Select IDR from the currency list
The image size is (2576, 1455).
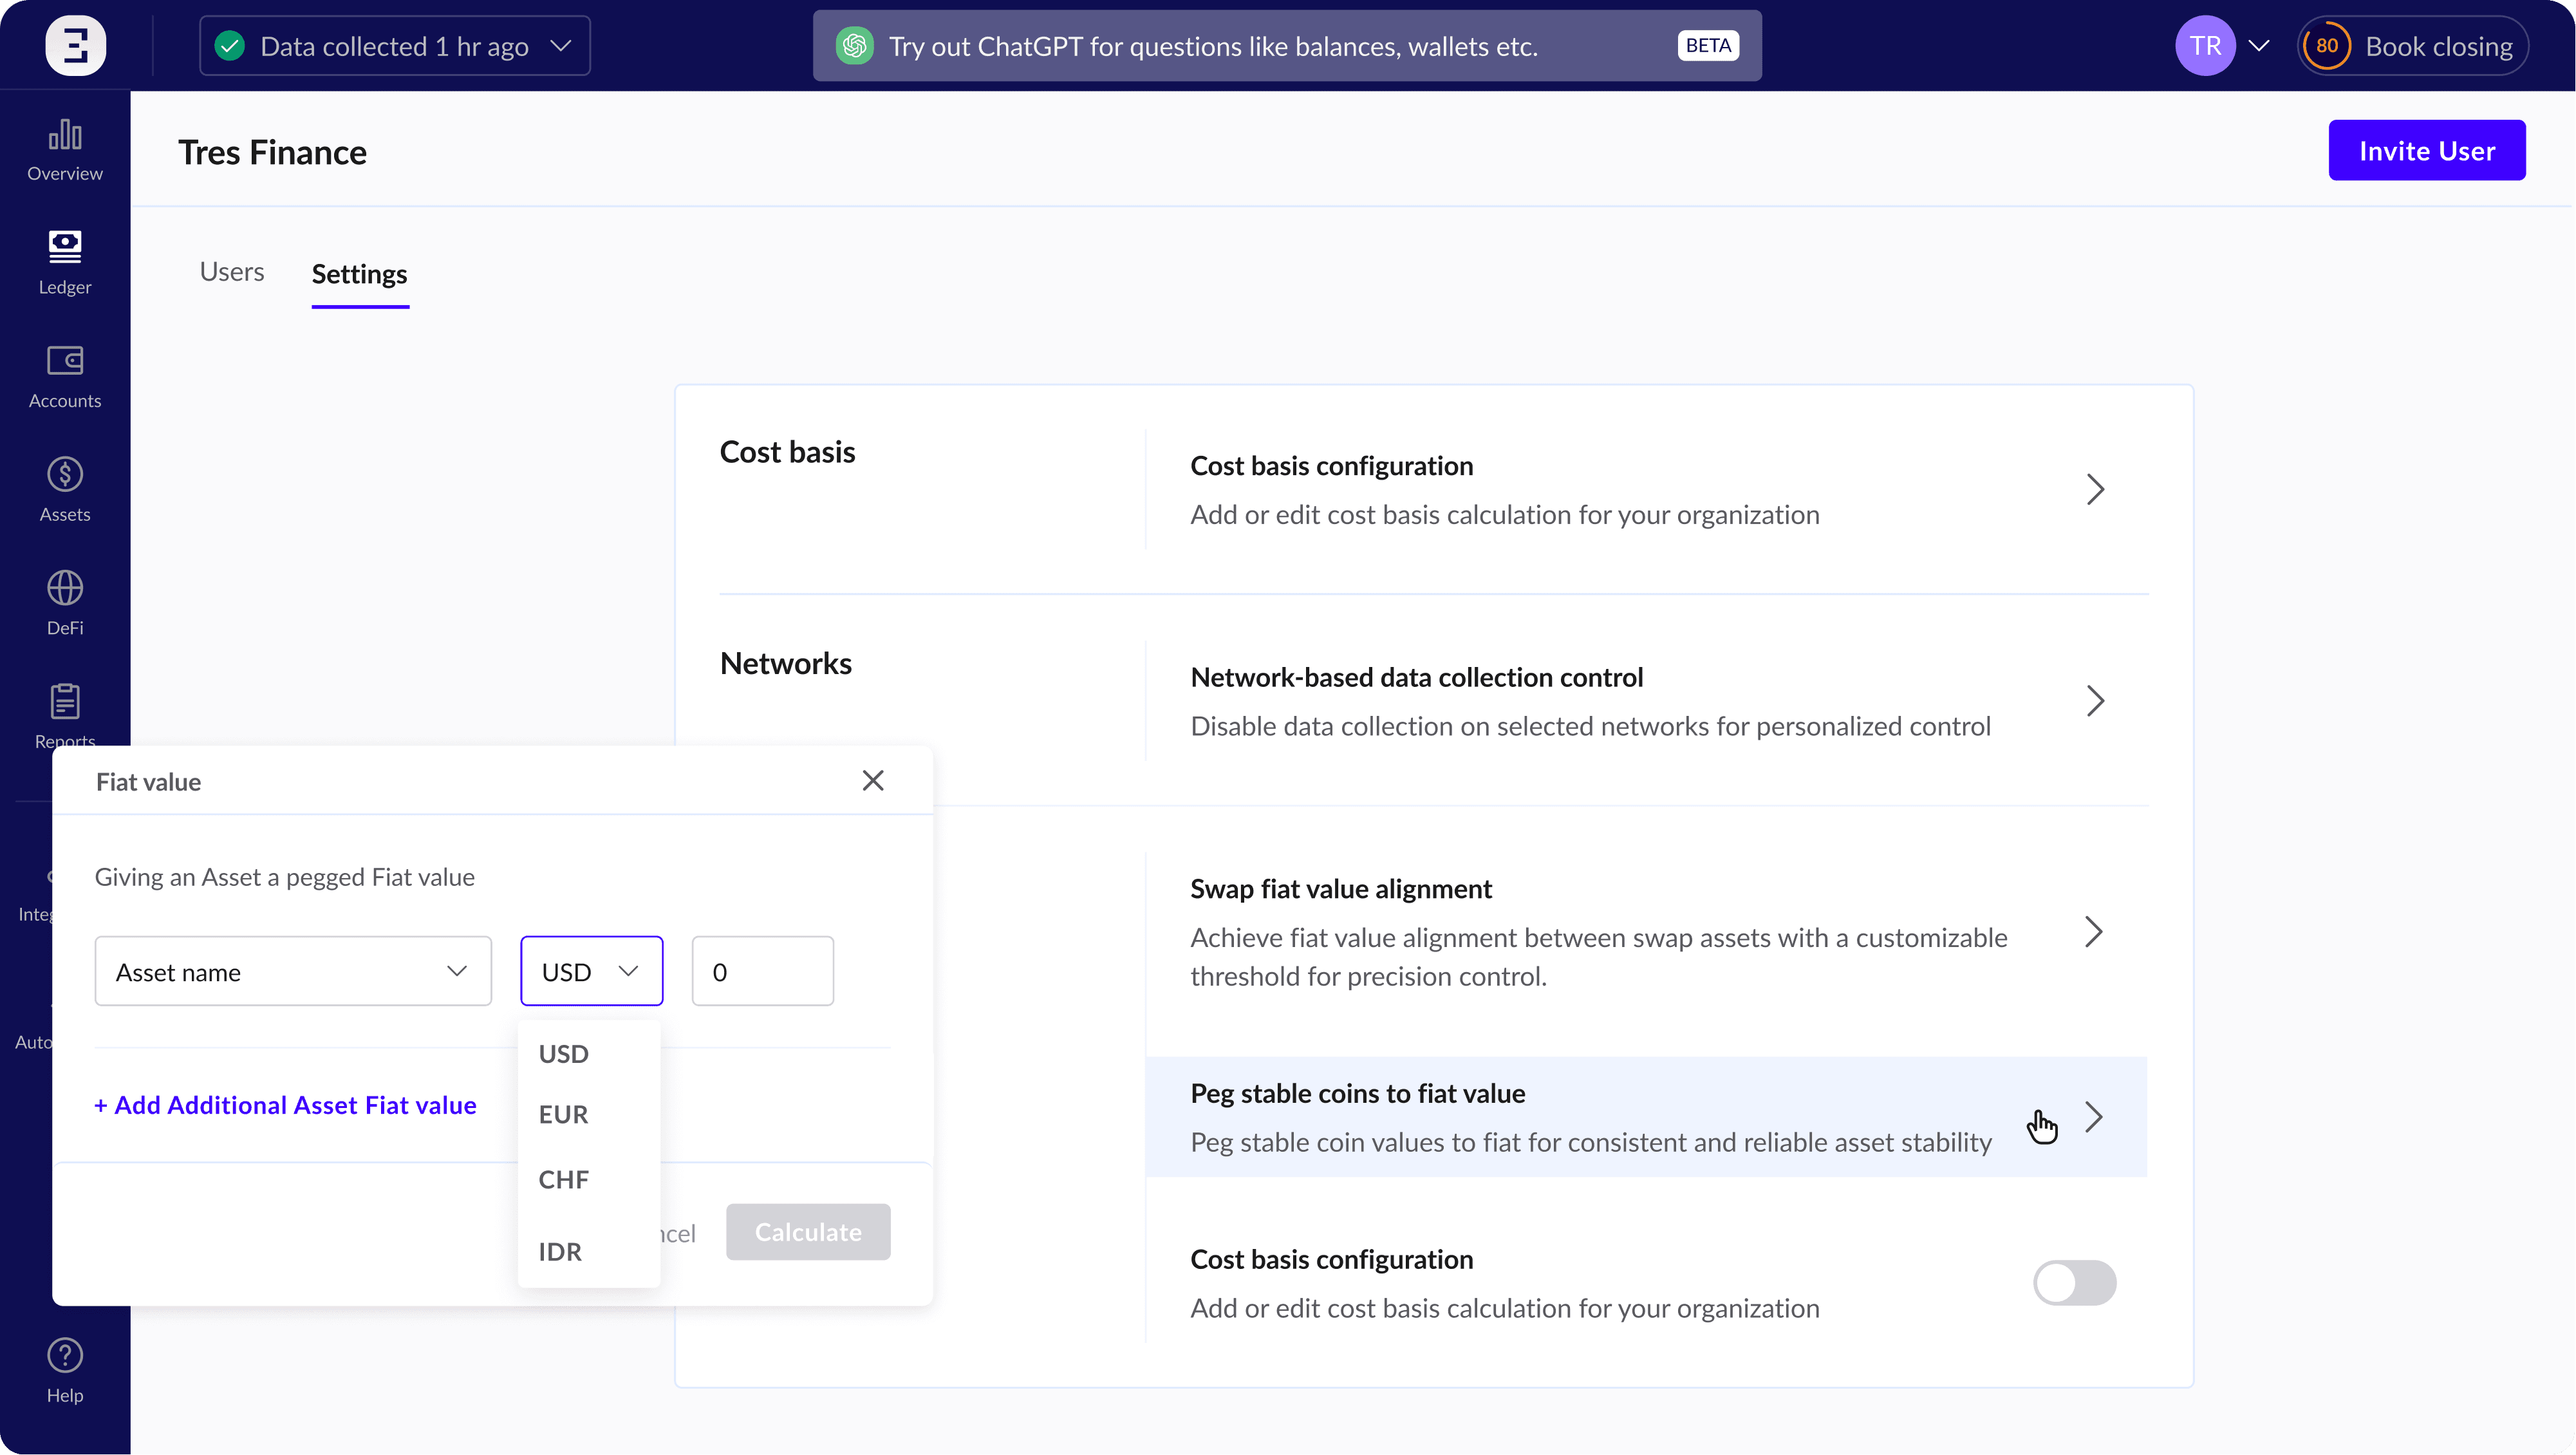coord(560,1252)
